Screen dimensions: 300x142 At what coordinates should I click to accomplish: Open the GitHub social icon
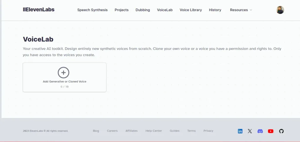pos(281,131)
